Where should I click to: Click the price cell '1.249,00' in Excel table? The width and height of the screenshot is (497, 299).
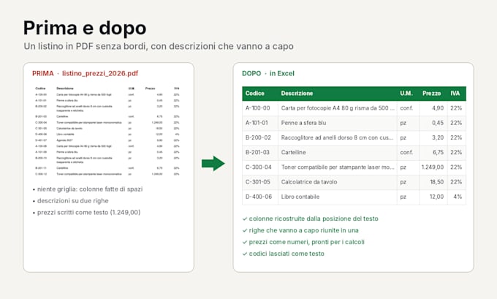tap(433, 167)
